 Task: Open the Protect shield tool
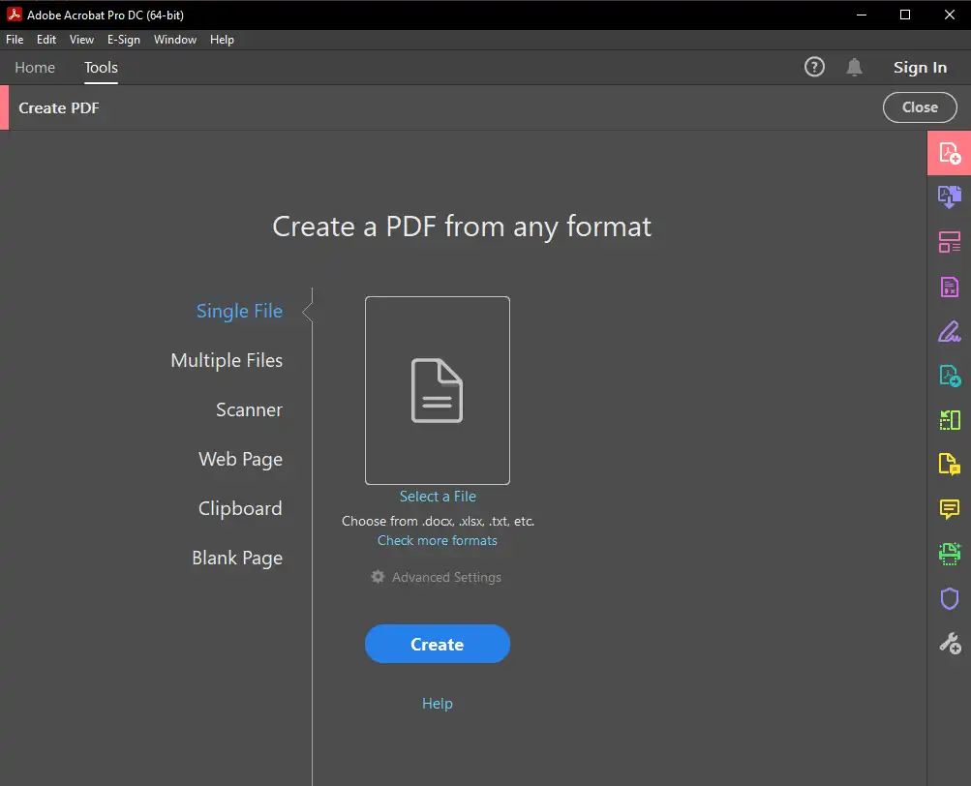click(x=950, y=599)
